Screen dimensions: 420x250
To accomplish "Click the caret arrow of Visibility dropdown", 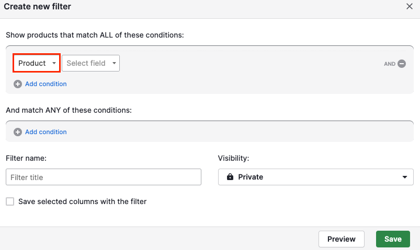I will pyautogui.click(x=405, y=177).
